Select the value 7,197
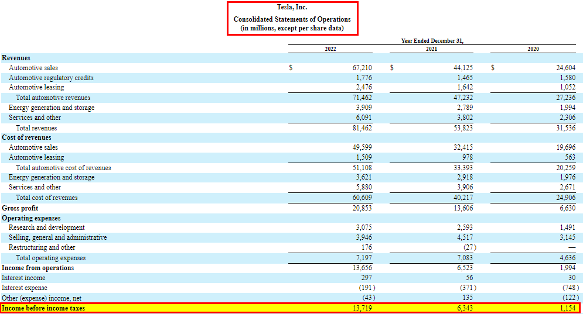 point(364,258)
